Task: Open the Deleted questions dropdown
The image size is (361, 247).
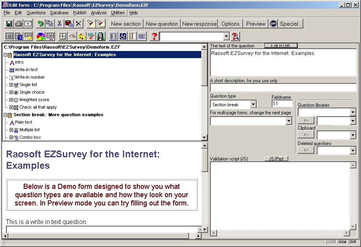Action: click(353, 151)
